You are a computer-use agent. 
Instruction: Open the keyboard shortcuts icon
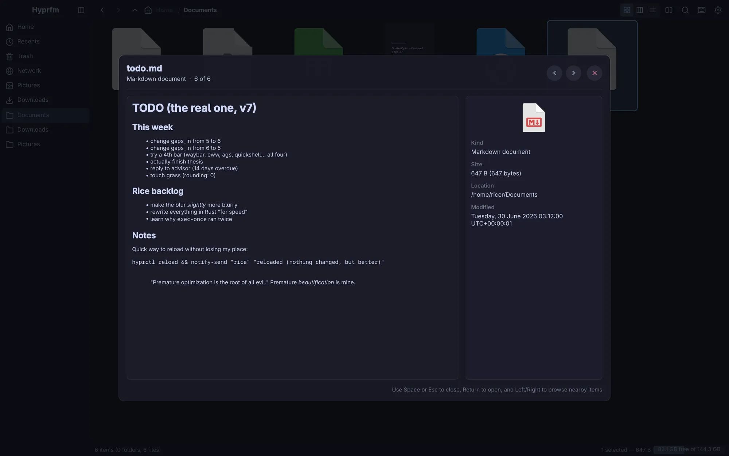click(x=702, y=10)
